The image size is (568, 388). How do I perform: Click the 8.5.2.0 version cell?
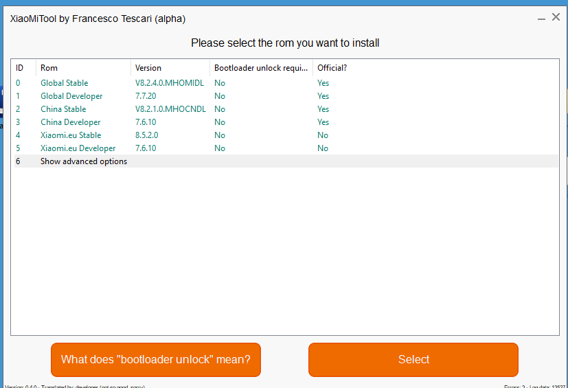pyautogui.click(x=146, y=135)
